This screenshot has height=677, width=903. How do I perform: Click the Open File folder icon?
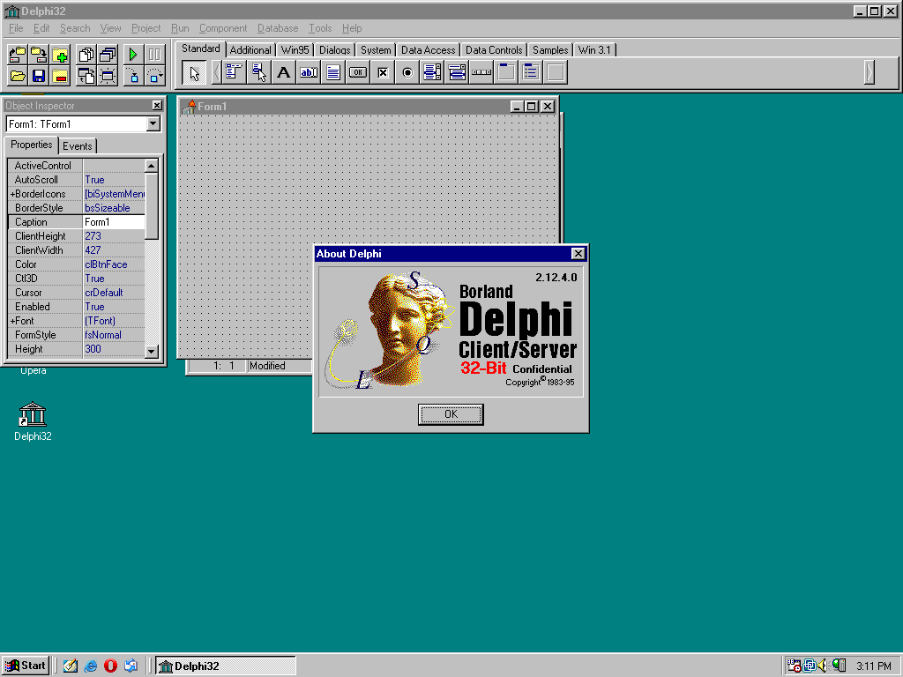tap(18, 76)
